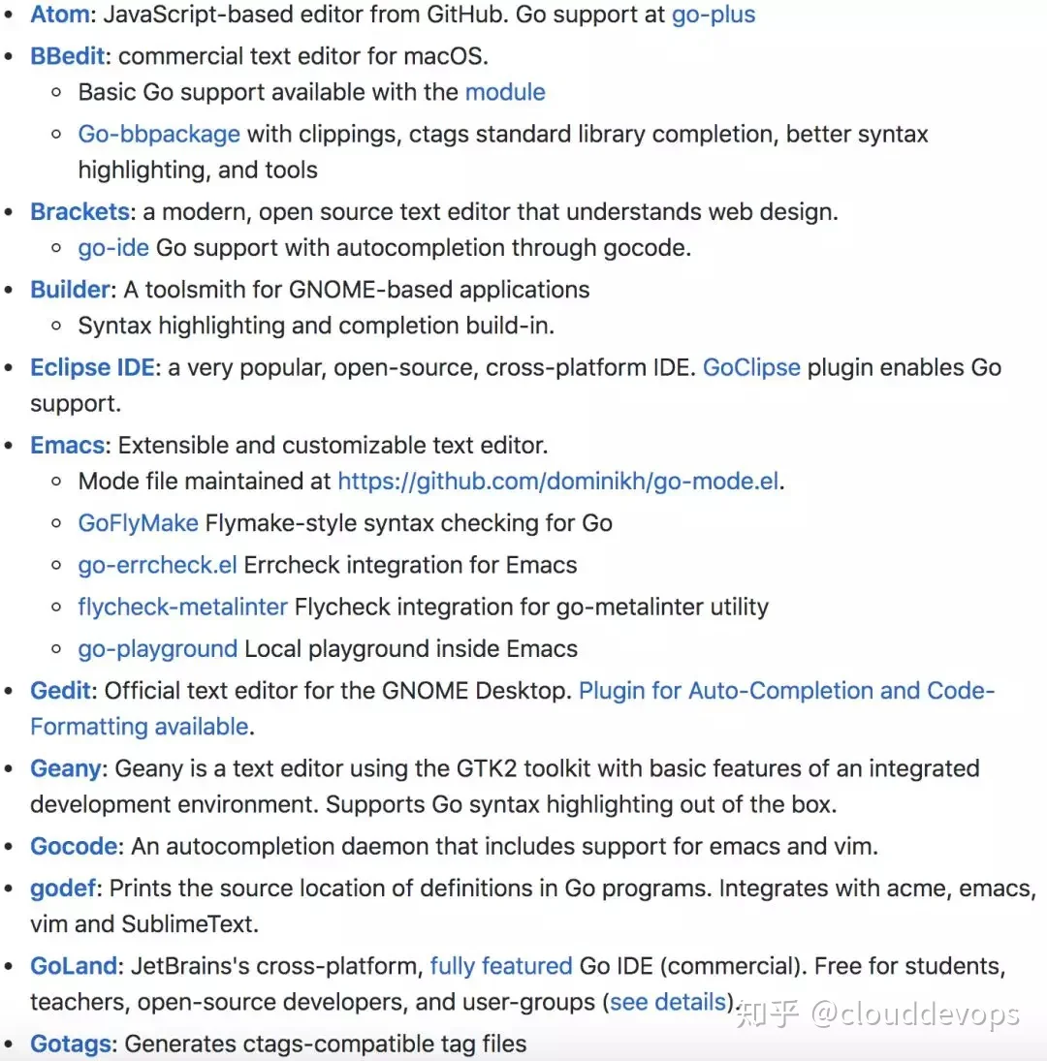
Task: Follow the go-plus link
Action: click(714, 15)
